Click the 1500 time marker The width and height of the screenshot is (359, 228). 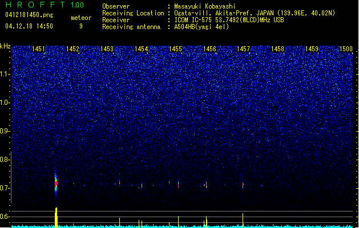(346, 49)
